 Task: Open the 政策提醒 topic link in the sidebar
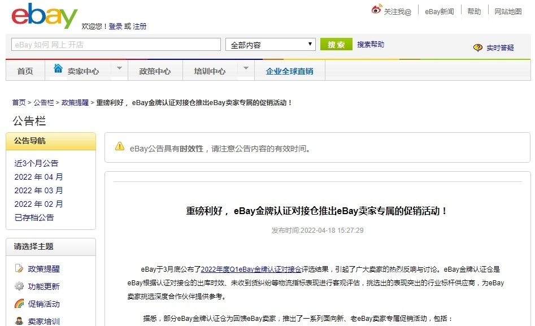tap(44, 269)
